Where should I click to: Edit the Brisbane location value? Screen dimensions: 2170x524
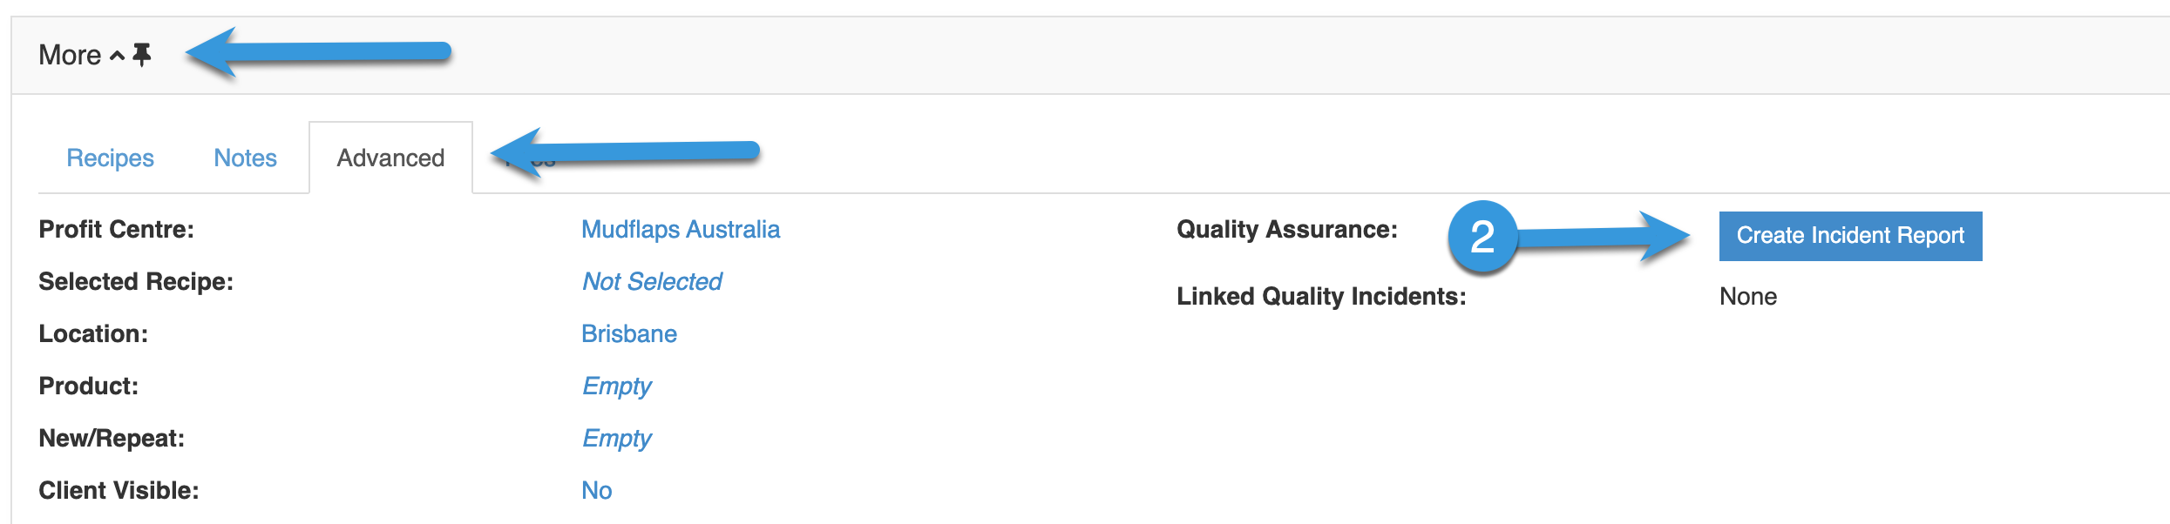pos(629,334)
